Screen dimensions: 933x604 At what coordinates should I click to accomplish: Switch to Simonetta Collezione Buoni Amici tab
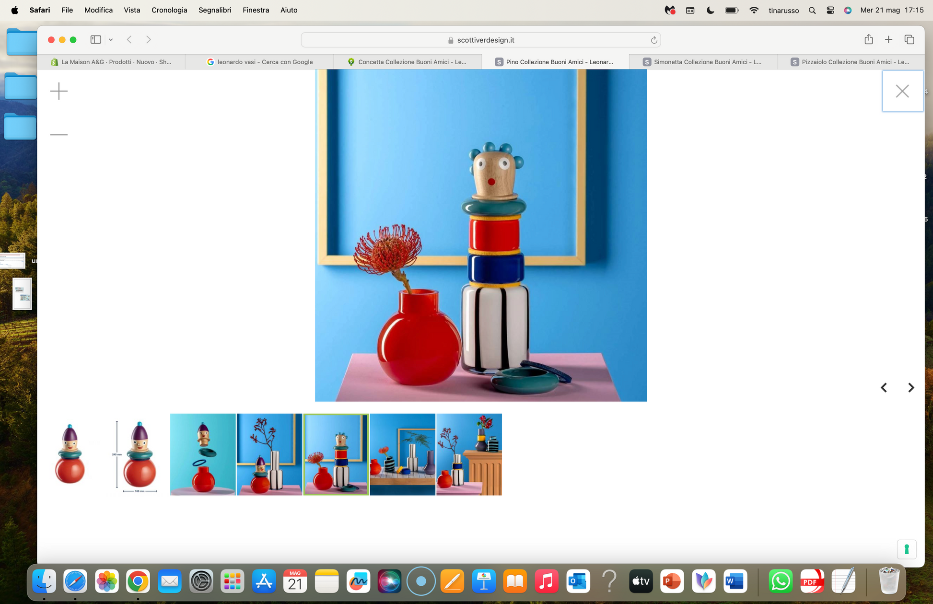coord(703,62)
